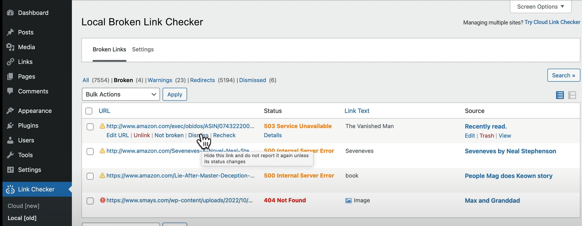The image size is (582, 226).
Task: Click the Plugins plug icon
Action: click(10, 126)
